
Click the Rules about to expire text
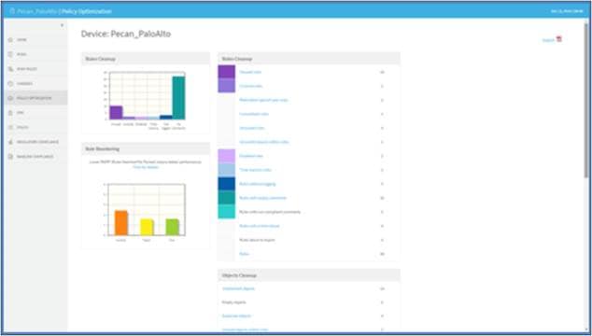(x=257, y=240)
